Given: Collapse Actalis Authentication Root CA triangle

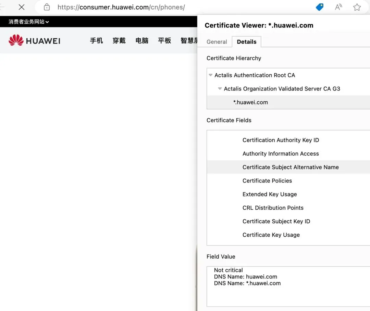Looking at the screenshot, I should coord(210,75).
